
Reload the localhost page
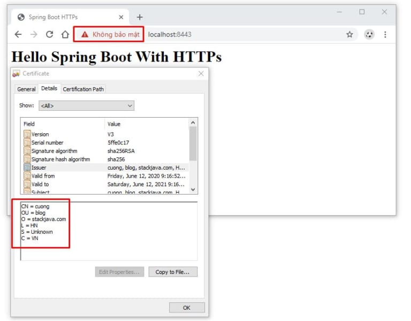(49, 34)
